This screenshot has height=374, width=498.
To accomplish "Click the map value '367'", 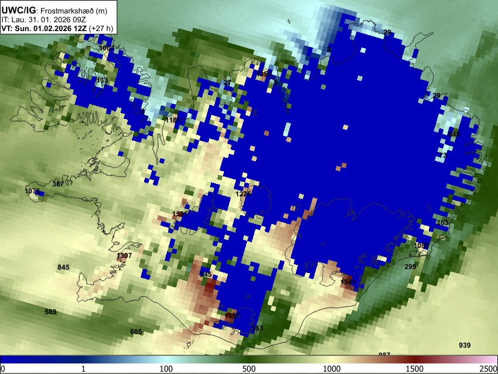I will tap(58, 184).
